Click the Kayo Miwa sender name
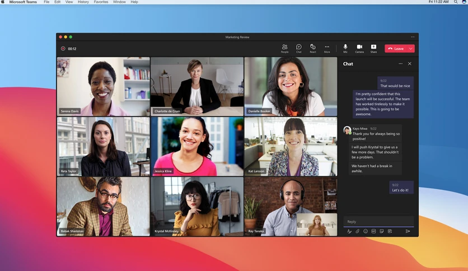 pyautogui.click(x=359, y=129)
